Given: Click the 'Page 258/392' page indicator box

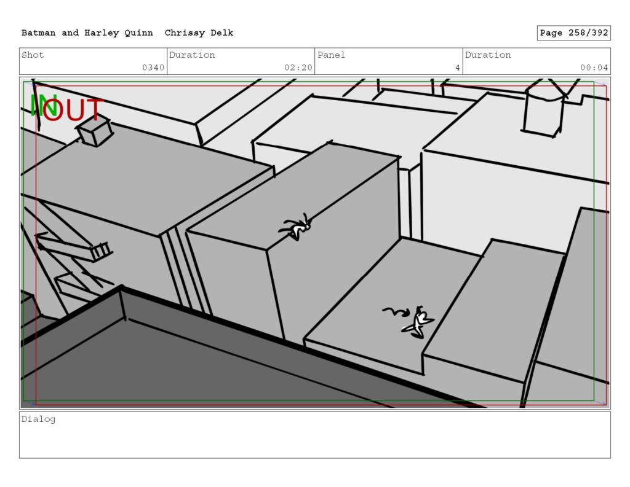Looking at the screenshot, I should click(574, 33).
